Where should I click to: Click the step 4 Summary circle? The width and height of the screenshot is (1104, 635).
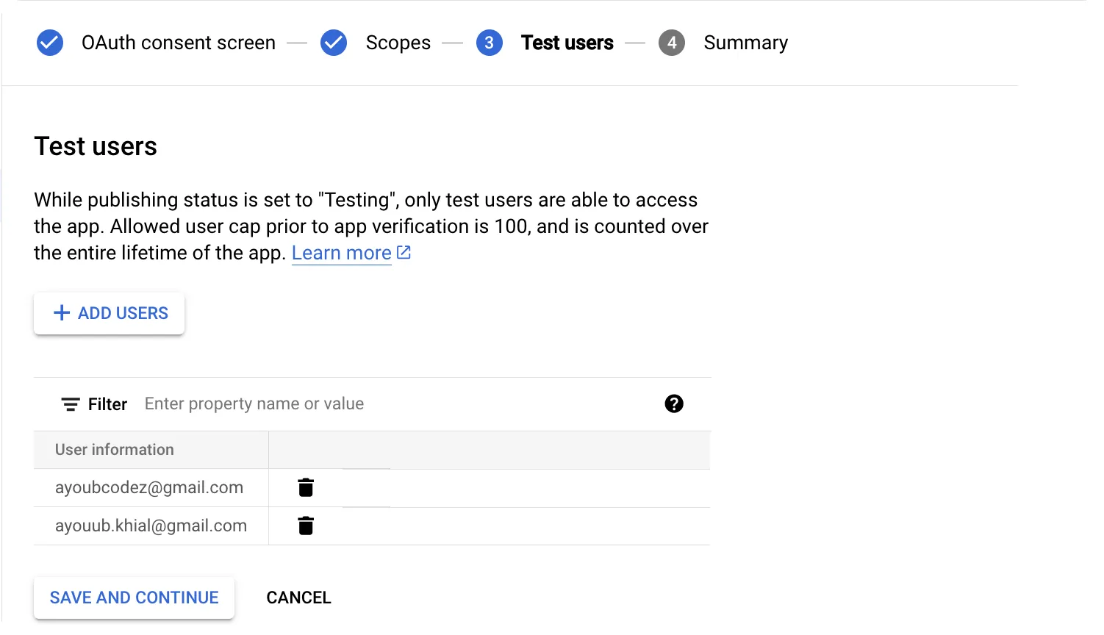click(672, 43)
